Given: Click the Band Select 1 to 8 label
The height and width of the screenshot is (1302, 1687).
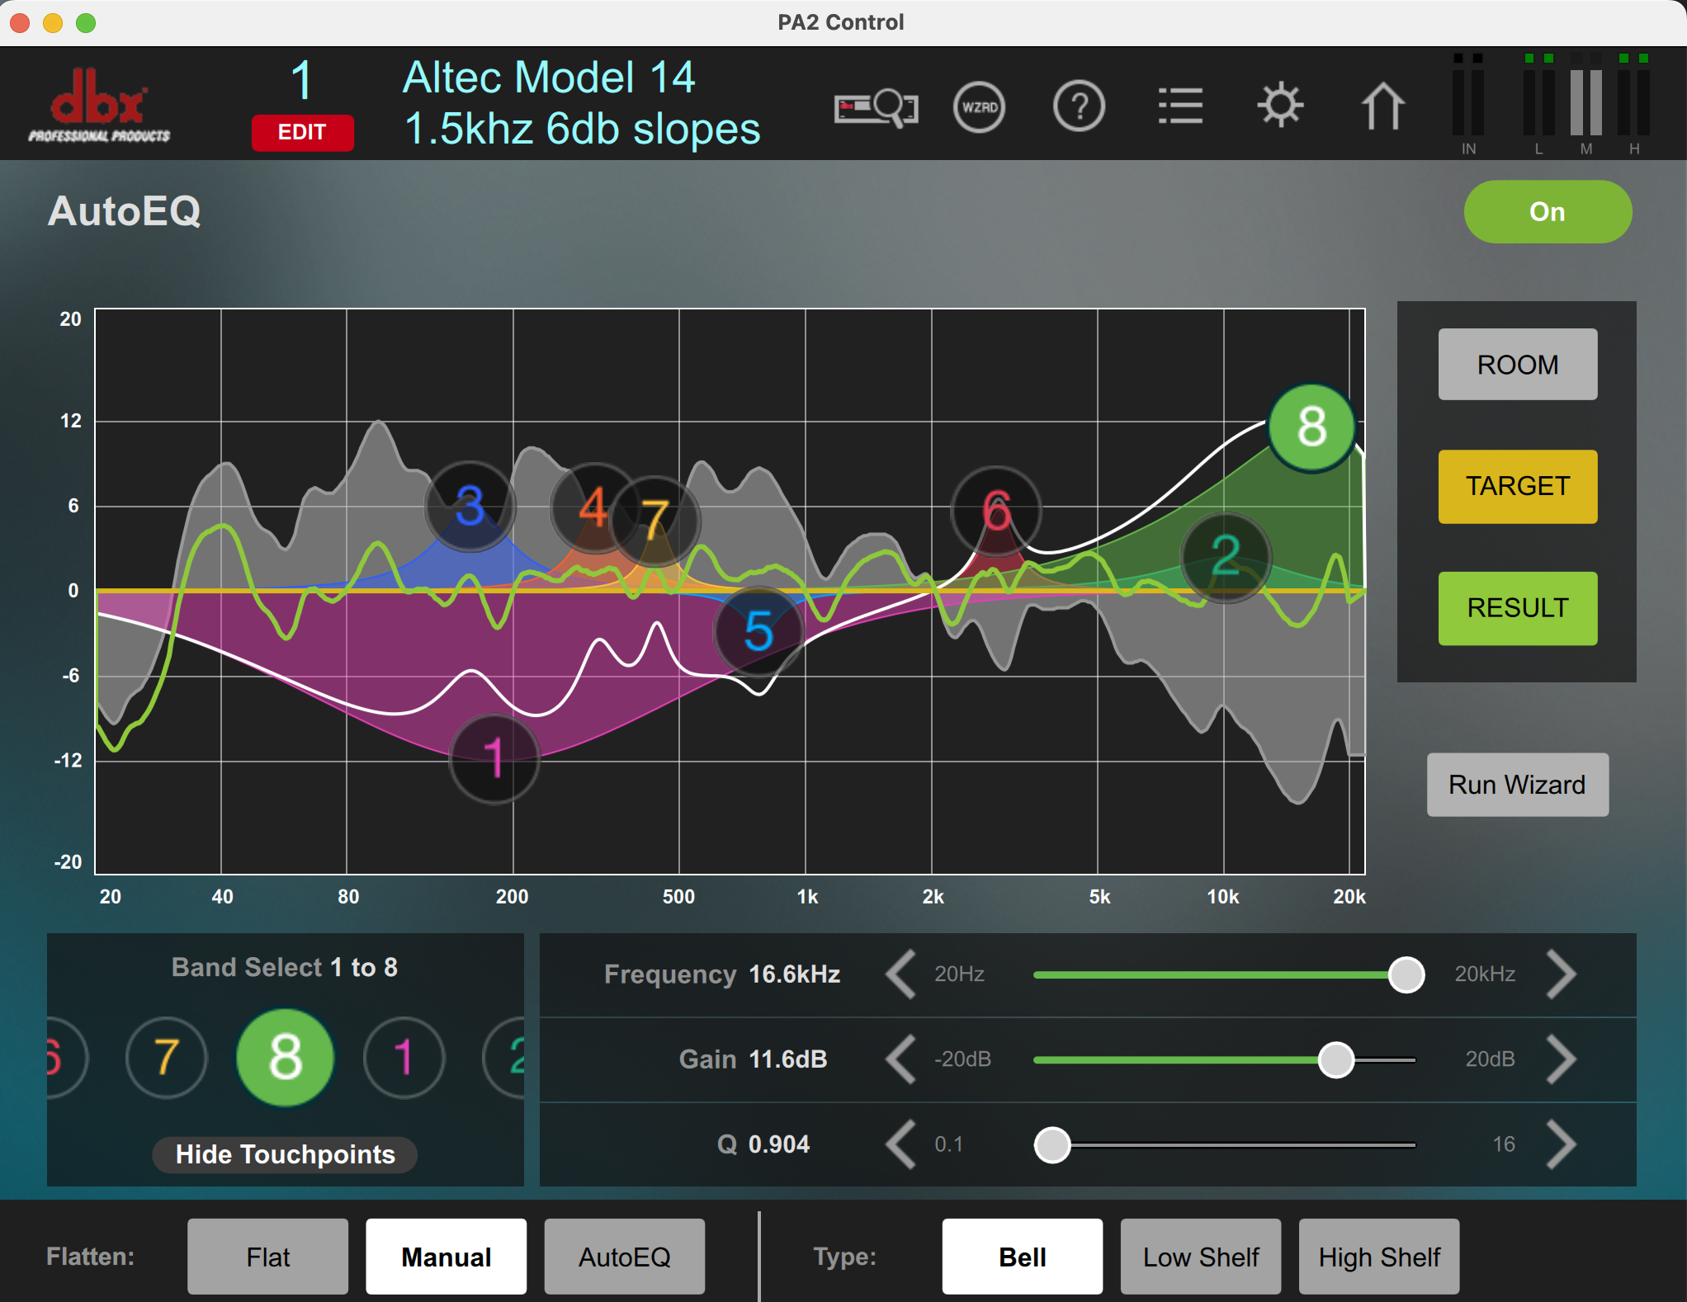Looking at the screenshot, I should 285,967.
